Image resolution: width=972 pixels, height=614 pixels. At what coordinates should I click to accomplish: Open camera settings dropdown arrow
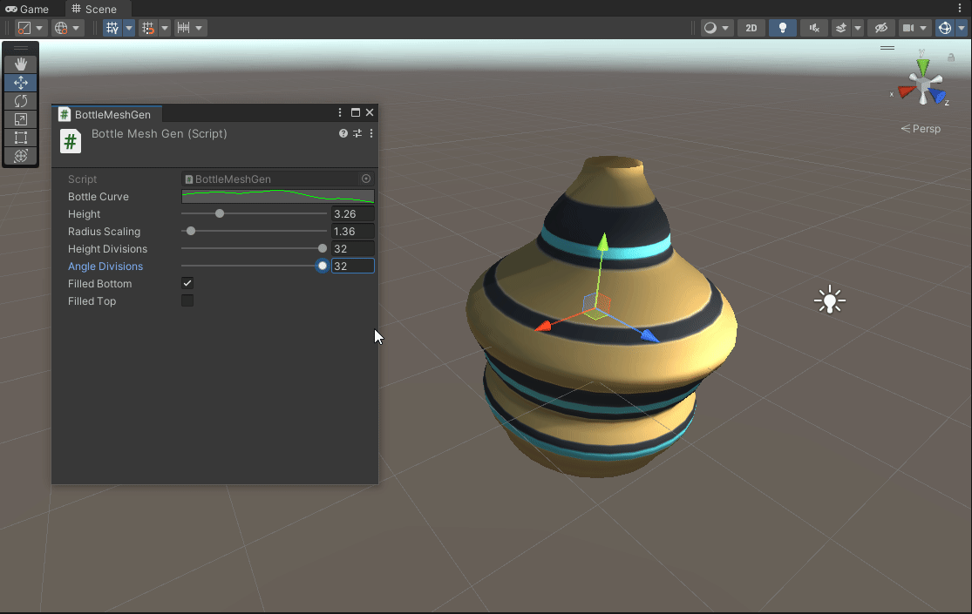point(923,28)
